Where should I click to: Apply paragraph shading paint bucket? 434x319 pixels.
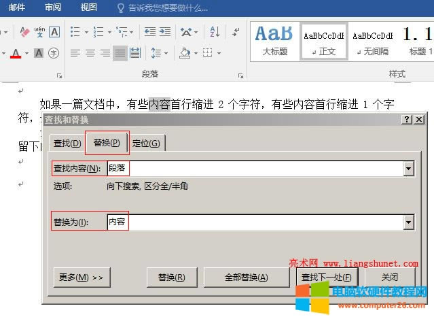click(x=185, y=53)
